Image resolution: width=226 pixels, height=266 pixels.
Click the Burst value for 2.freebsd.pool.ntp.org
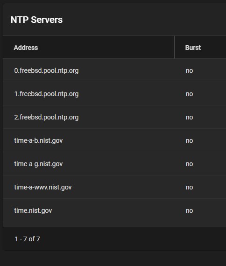point(189,117)
